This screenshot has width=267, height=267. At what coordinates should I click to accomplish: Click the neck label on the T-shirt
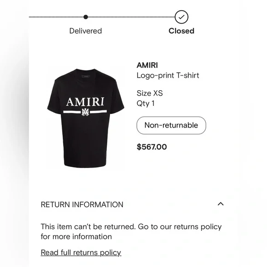tap(86, 76)
